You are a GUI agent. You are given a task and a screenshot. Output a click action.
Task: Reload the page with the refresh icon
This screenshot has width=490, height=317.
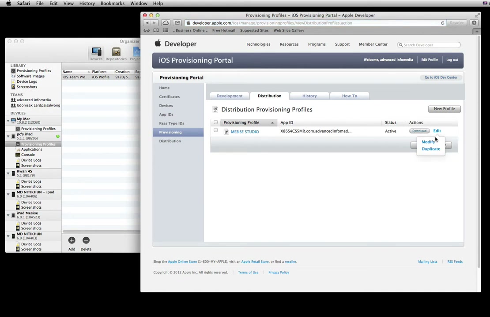point(442,23)
